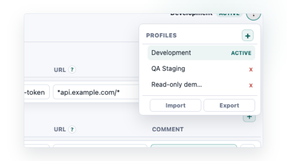Show help for the lower URL column
The image size is (287, 161).
click(72, 129)
